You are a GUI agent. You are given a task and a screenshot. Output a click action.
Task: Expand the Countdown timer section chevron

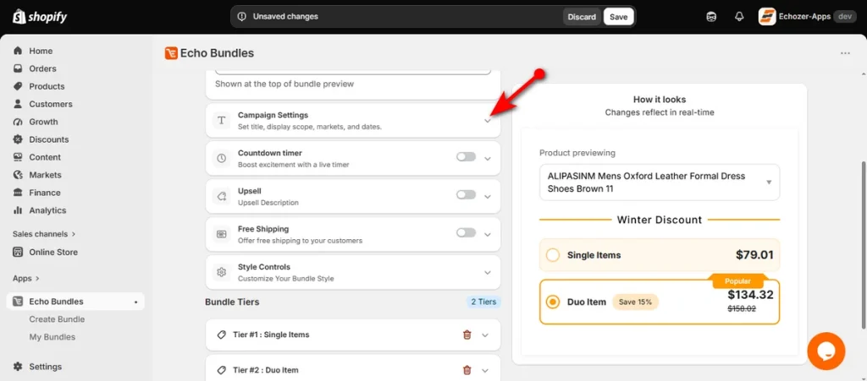[488, 159]
